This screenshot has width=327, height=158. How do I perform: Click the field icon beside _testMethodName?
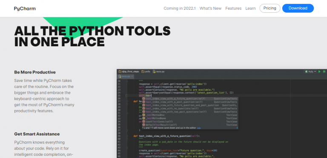(x=143, y=118)
